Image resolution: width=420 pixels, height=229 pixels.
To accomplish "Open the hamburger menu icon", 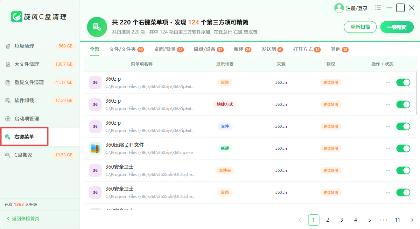I will (x=378, y=8).
